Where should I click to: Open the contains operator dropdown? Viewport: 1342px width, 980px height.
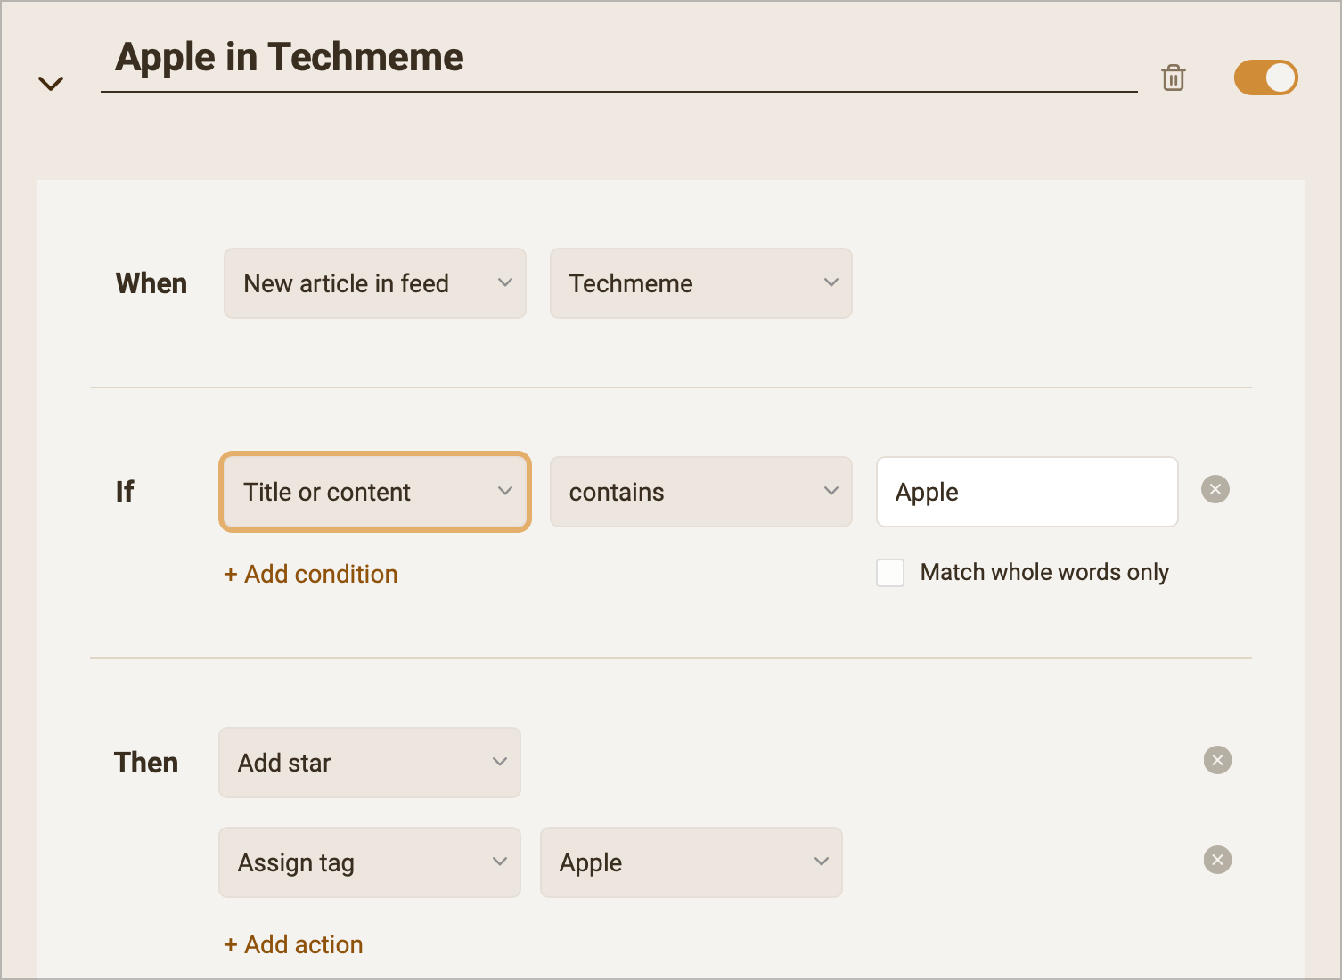pos(700,492)
